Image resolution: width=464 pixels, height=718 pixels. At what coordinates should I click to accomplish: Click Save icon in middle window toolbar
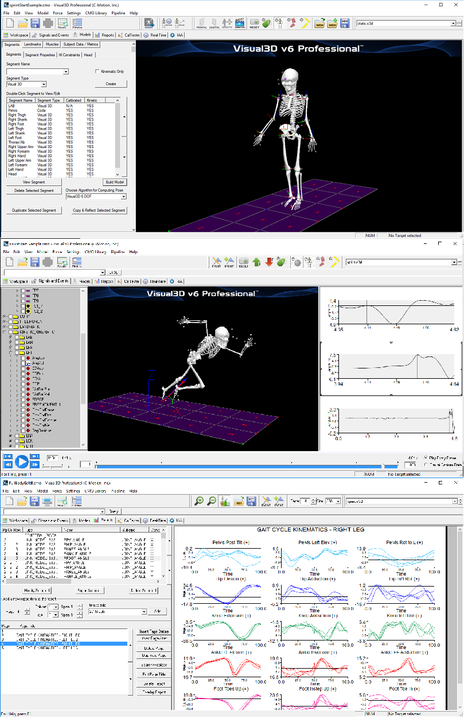coord(36,262)
